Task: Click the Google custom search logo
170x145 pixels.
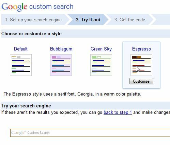Action: (37, 7)
